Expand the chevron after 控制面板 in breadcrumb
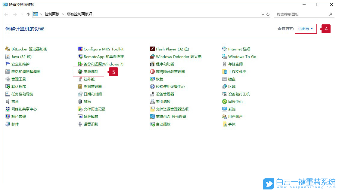Screen dimensions: 339x191 coord(63,14)
